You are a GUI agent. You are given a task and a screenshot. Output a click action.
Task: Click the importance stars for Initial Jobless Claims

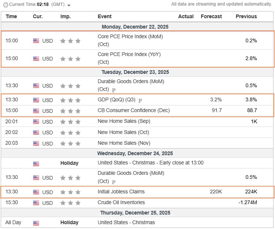click(x=70, y=192)
